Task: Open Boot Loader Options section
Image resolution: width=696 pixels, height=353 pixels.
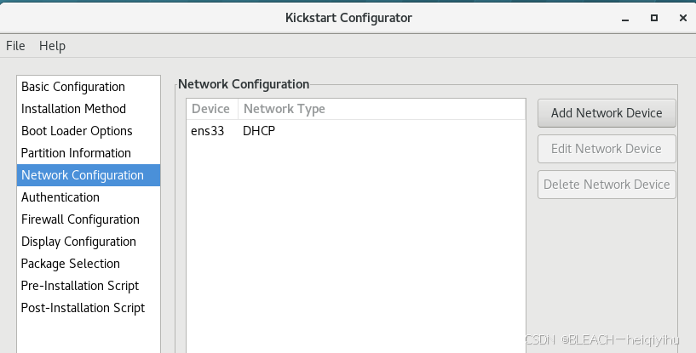Action: (89, 131)
